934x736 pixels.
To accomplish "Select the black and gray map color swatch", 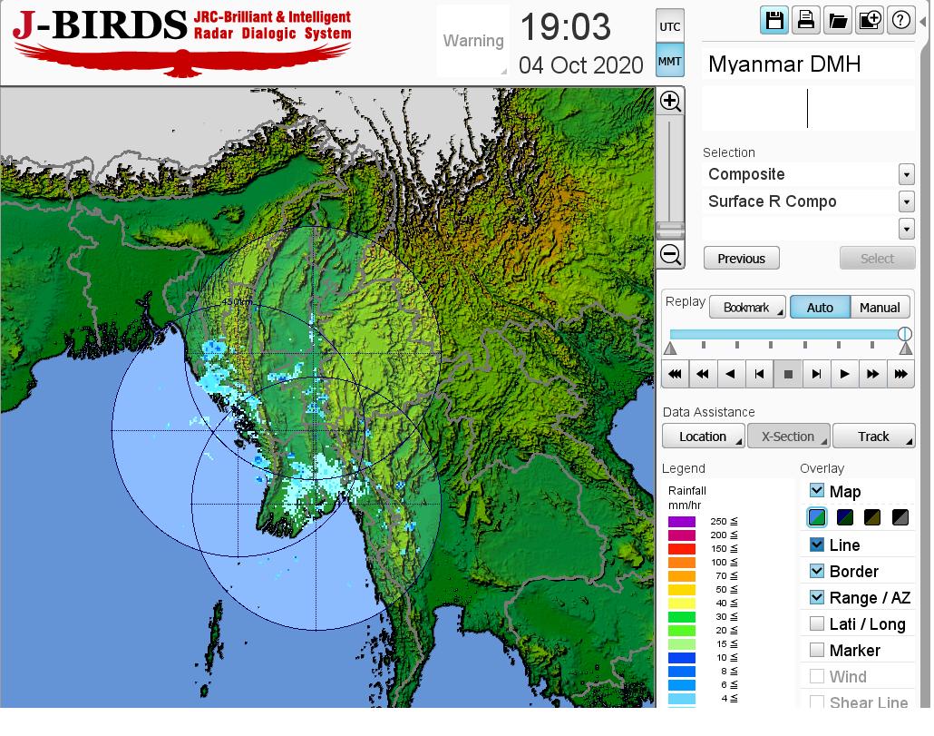I will (x=900, y=517).
